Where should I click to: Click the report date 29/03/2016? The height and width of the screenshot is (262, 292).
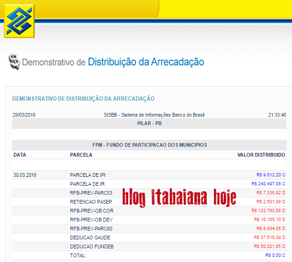[24, 115]
